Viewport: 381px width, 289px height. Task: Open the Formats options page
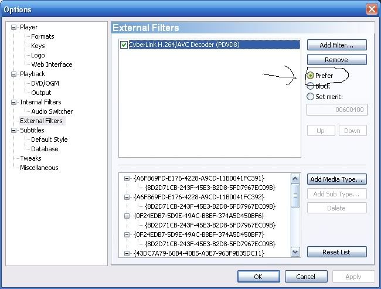tap(43, 36)
